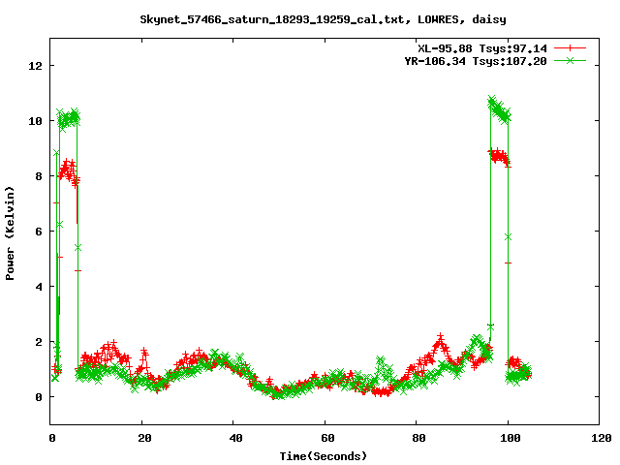Screen dimensions: 620x465
Task: Select the YR-106.34 Tsys:107.20 legend label
Action: [476, 61]
